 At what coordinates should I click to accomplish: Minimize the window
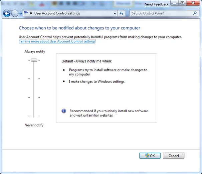coord(174,3)
